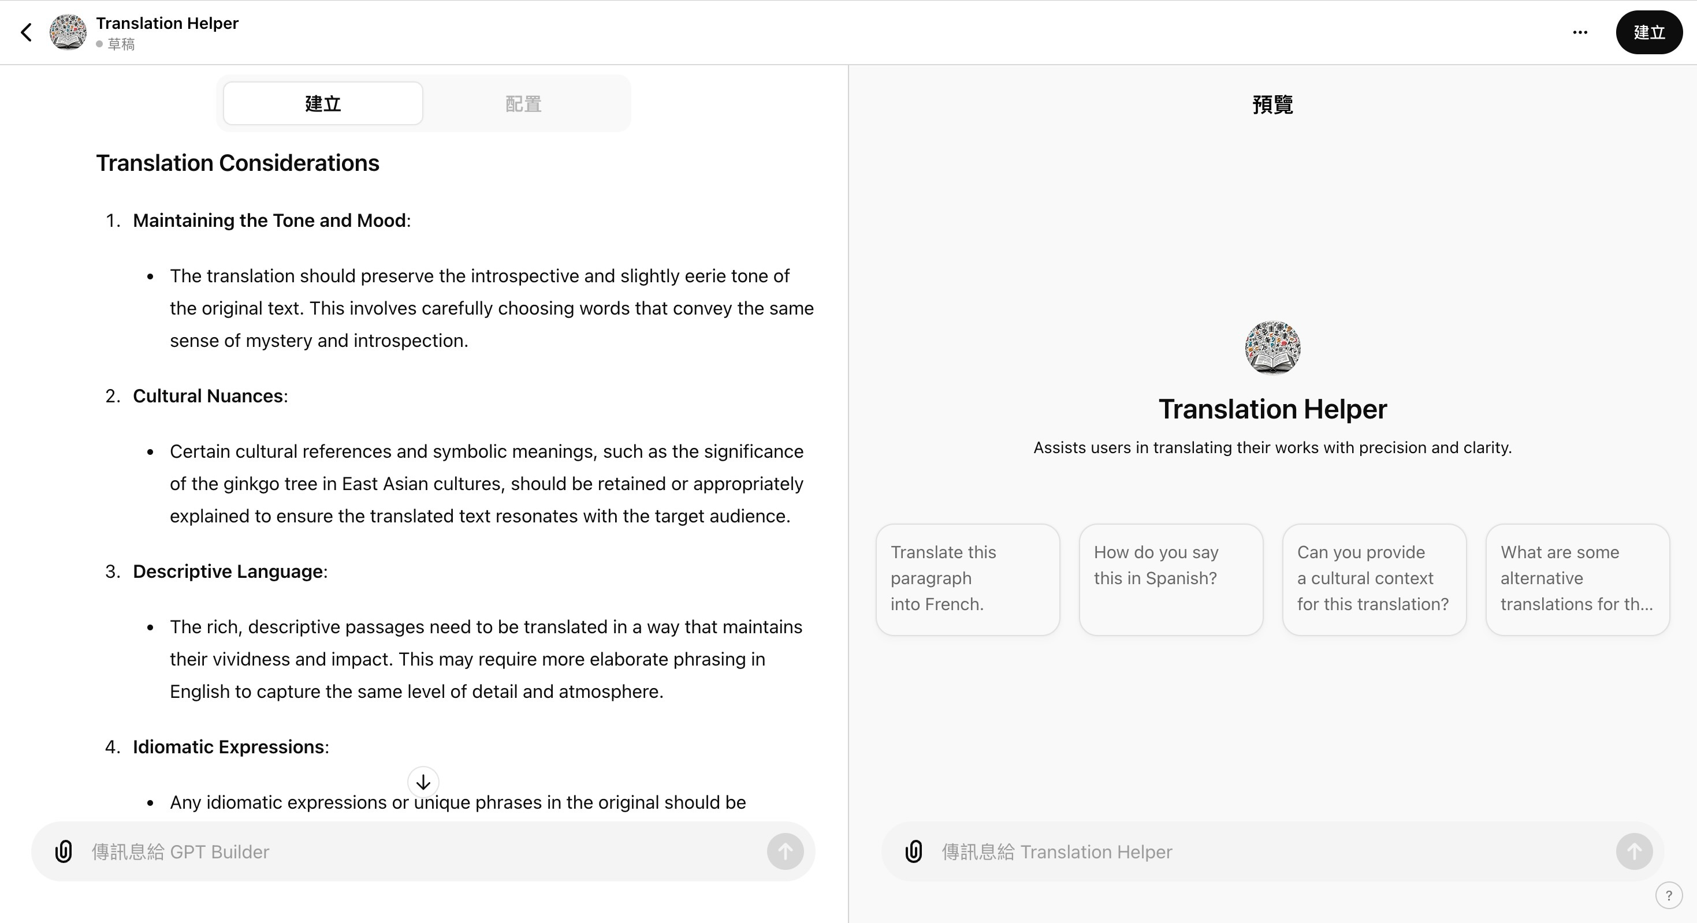The height and width of the screenshot is (923, 1697).
Task: Click the Translation Helper header avatar
Action: 68,32
